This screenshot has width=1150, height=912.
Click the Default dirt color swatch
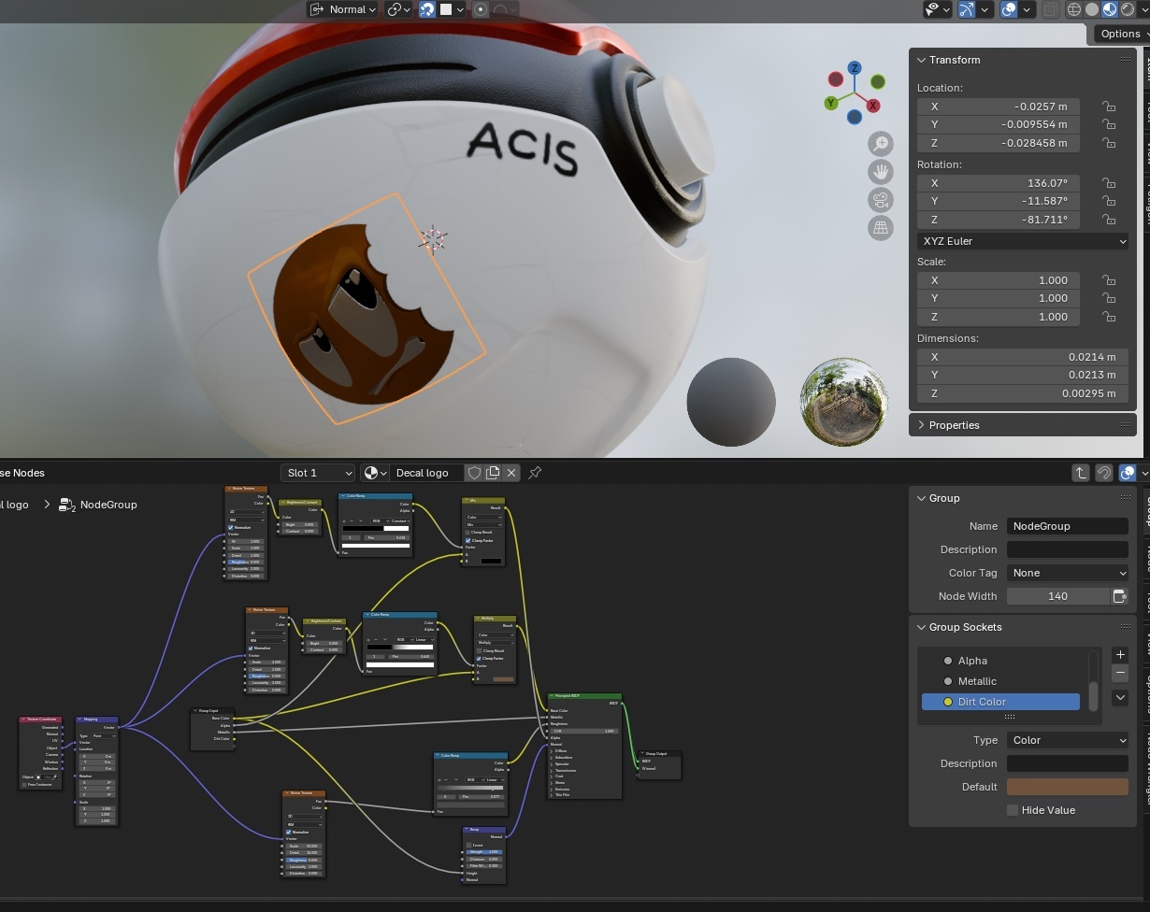tap(1067, 787)
